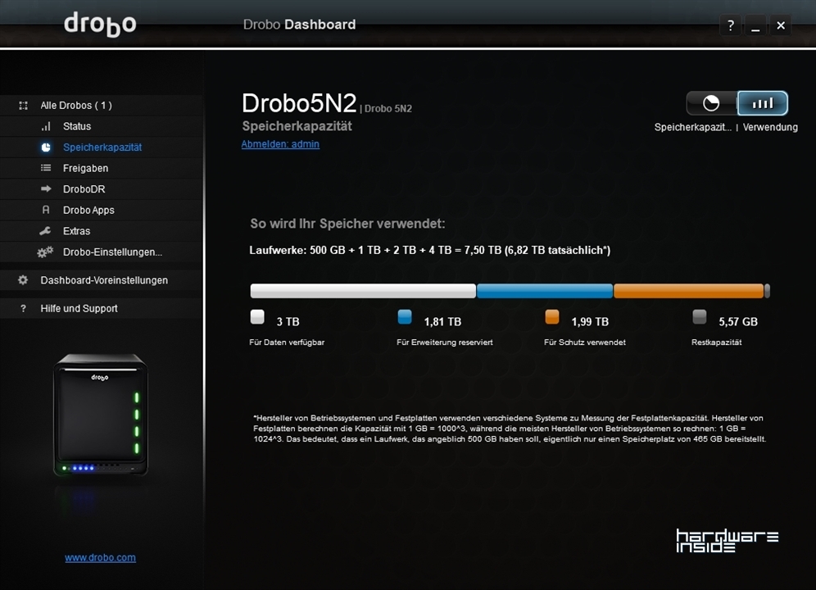Click the Drobo device image thumbnail
Viewport: 816px width, 590px height.
(x=101, y=415)
